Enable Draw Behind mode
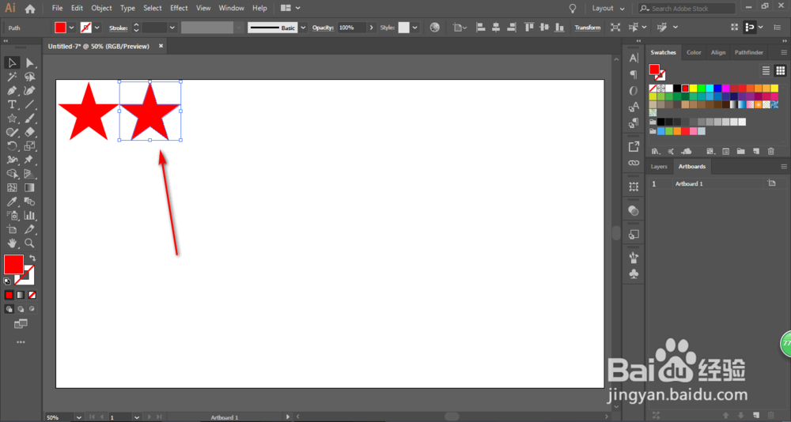 point(21,309)
